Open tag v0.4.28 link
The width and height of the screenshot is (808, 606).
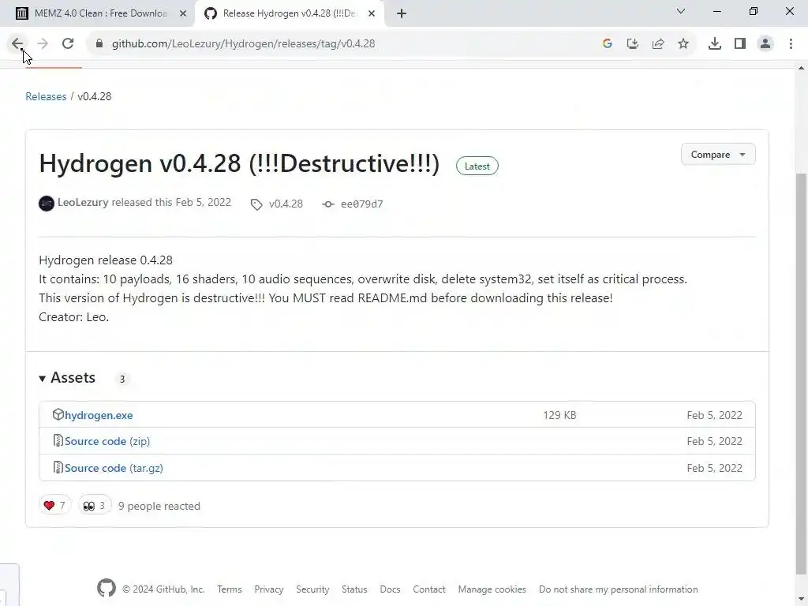click(x=286, y=204)
